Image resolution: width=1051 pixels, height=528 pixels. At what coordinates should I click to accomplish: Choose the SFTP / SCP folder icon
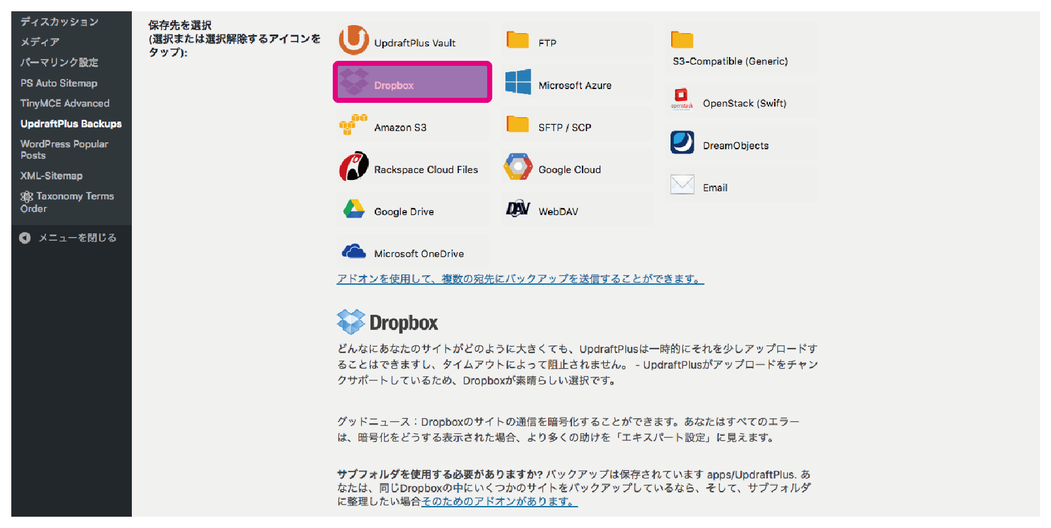[518, 124]
